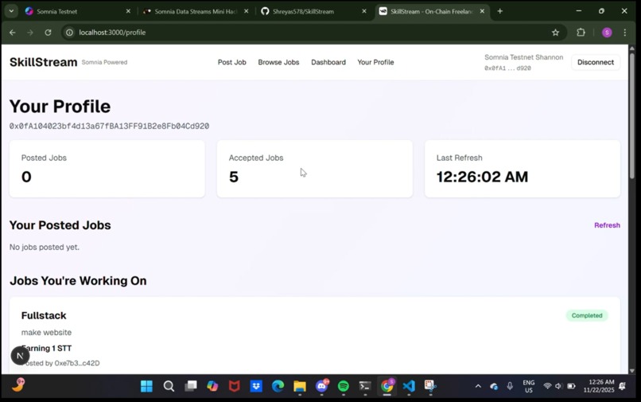This screenshot has height=402, width=641.
Task: Open the Fullstack job title
Action: pyautogui.click(x=44, y=315)
